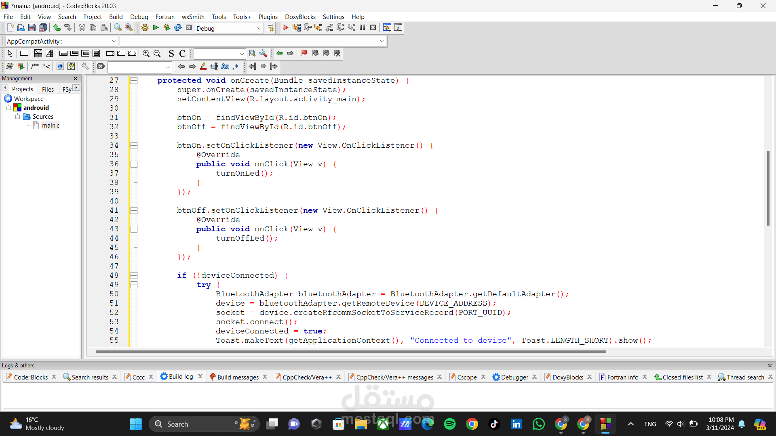Toggle highlight occurrences pen icon
The image size is (776, 436).
203,67
